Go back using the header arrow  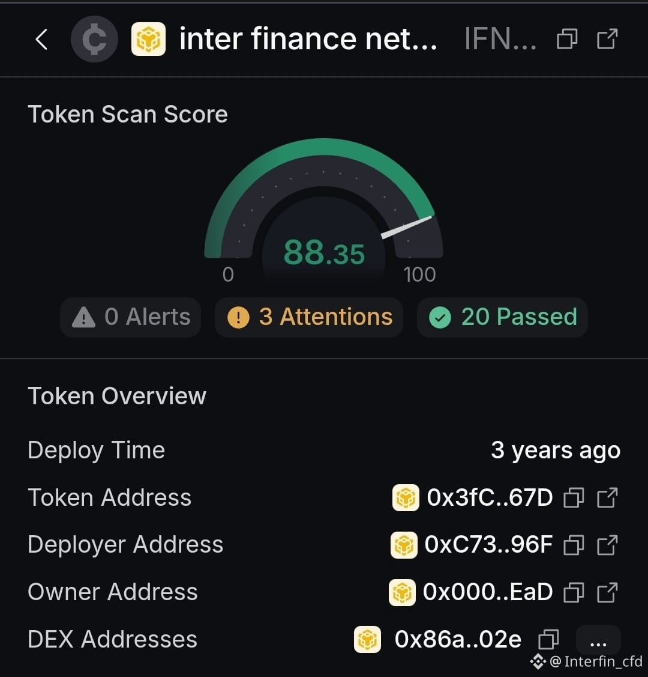41,39
